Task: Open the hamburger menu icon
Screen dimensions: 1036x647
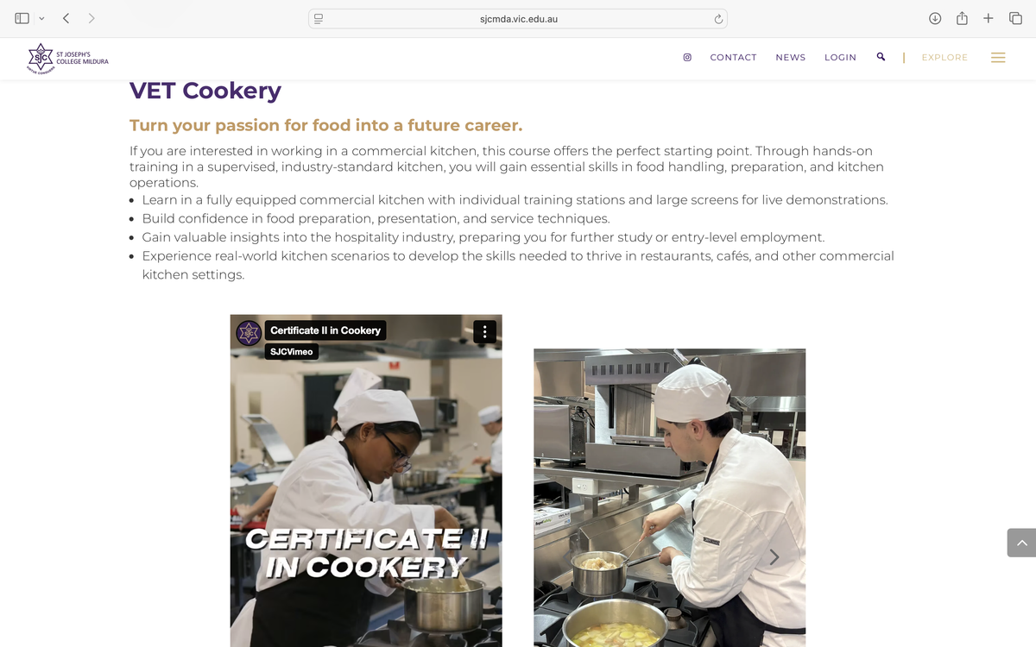Action: [x=998, y=58]
